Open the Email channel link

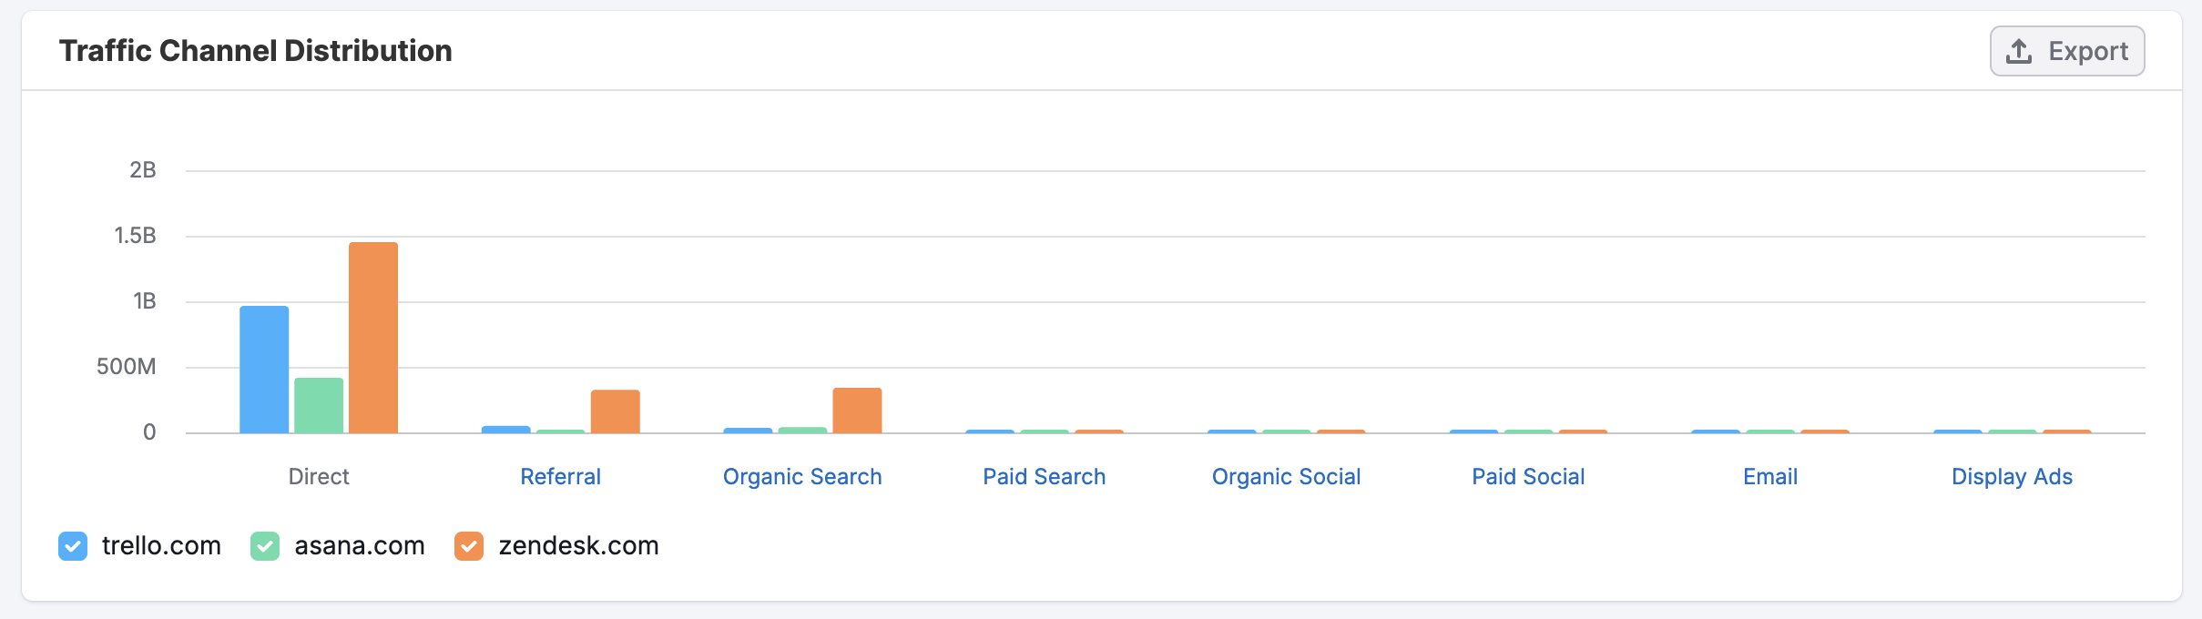click(x=1770, y=477)
